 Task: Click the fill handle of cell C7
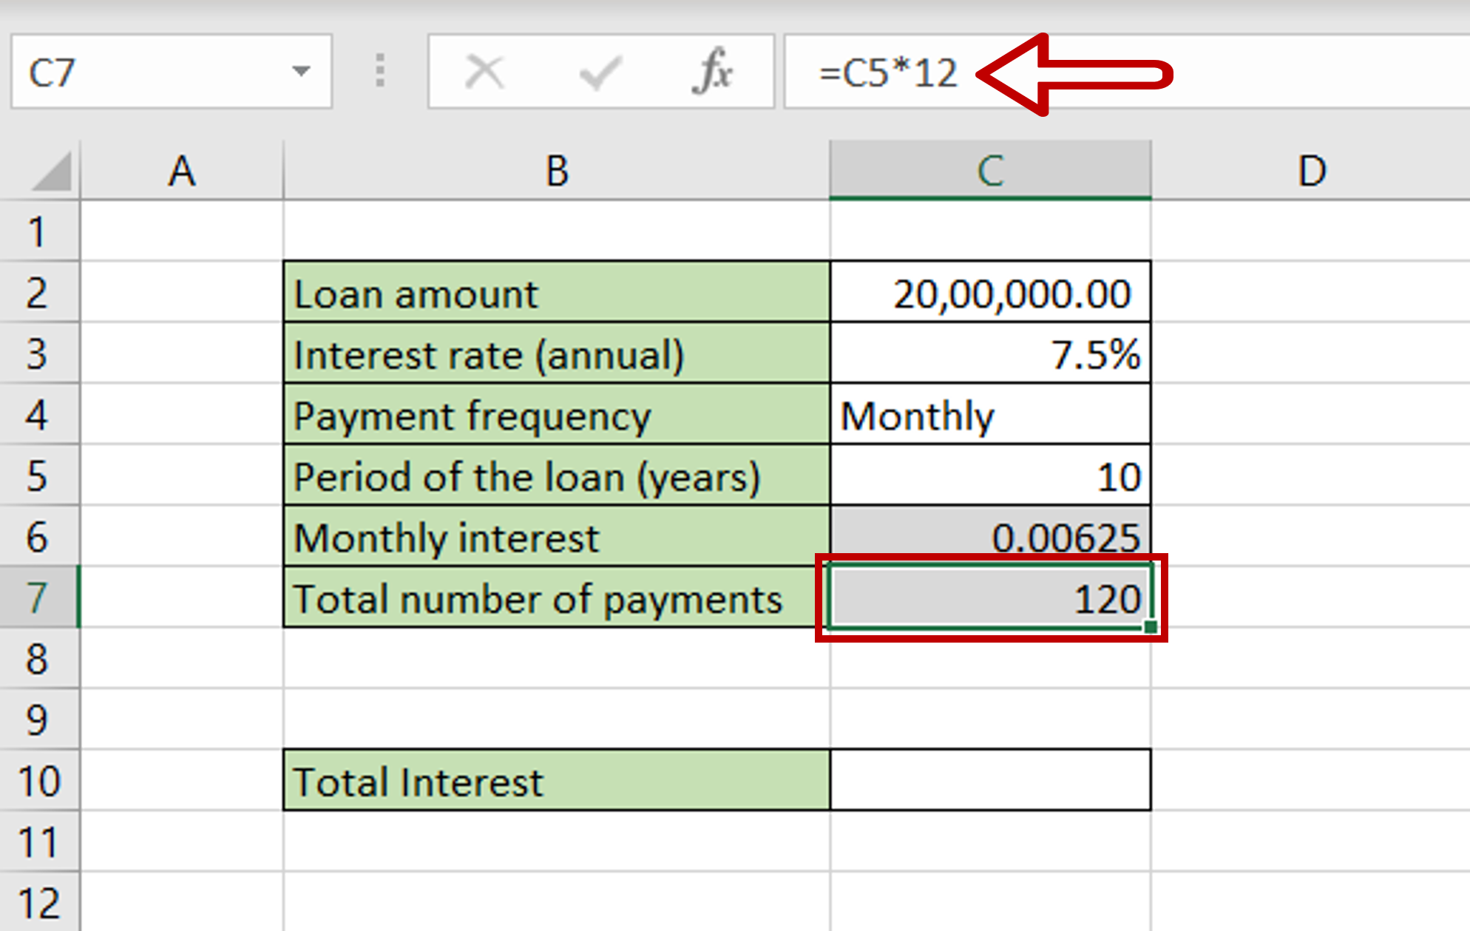[1150, 627]
